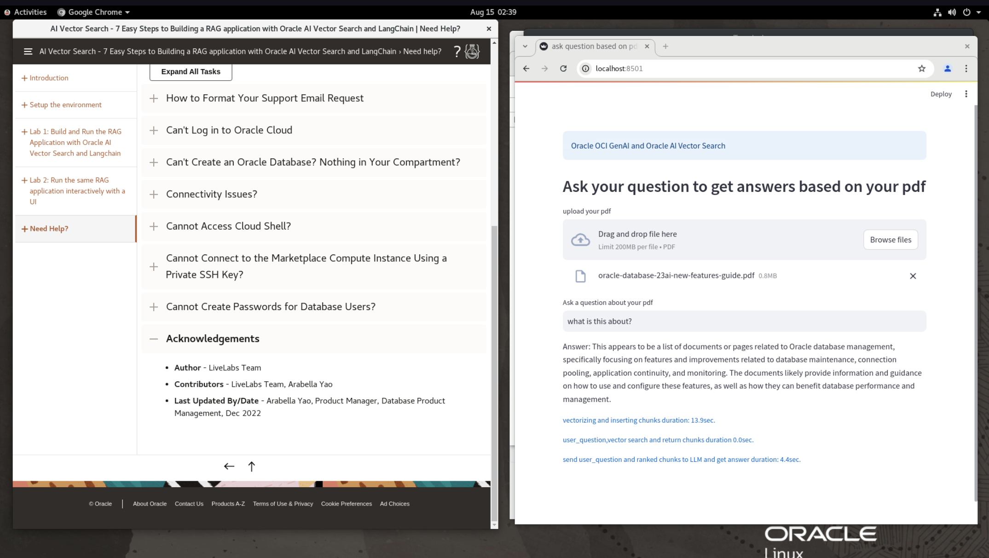Viewport: 989px width, 558px height.
Task: Click the scroll-to-top up arrow
Action: (251, 466)
